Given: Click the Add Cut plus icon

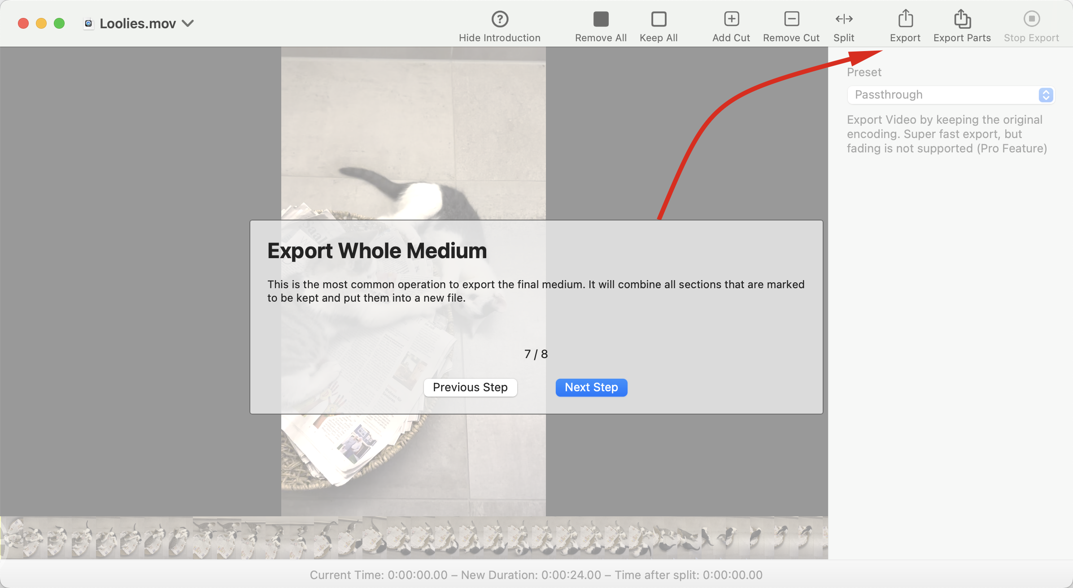Looking at the screenshot, I should click(731, 19).
